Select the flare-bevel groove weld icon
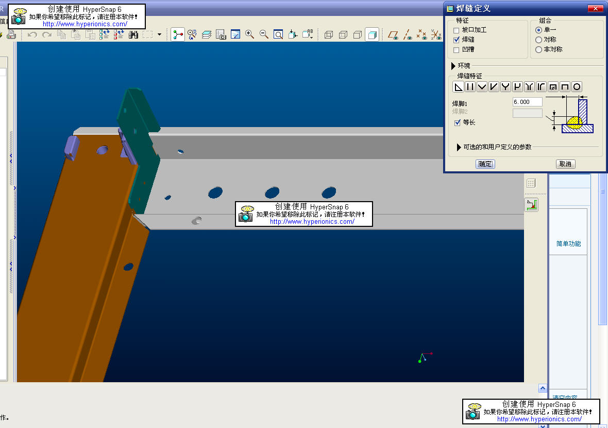Image resolution: width=608 pixels, height=428 pixels. (541, 87)
